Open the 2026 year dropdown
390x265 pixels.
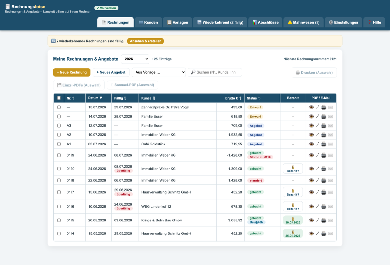[135, 59]
